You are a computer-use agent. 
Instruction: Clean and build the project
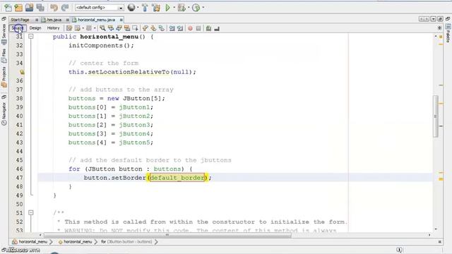point(156,8)
